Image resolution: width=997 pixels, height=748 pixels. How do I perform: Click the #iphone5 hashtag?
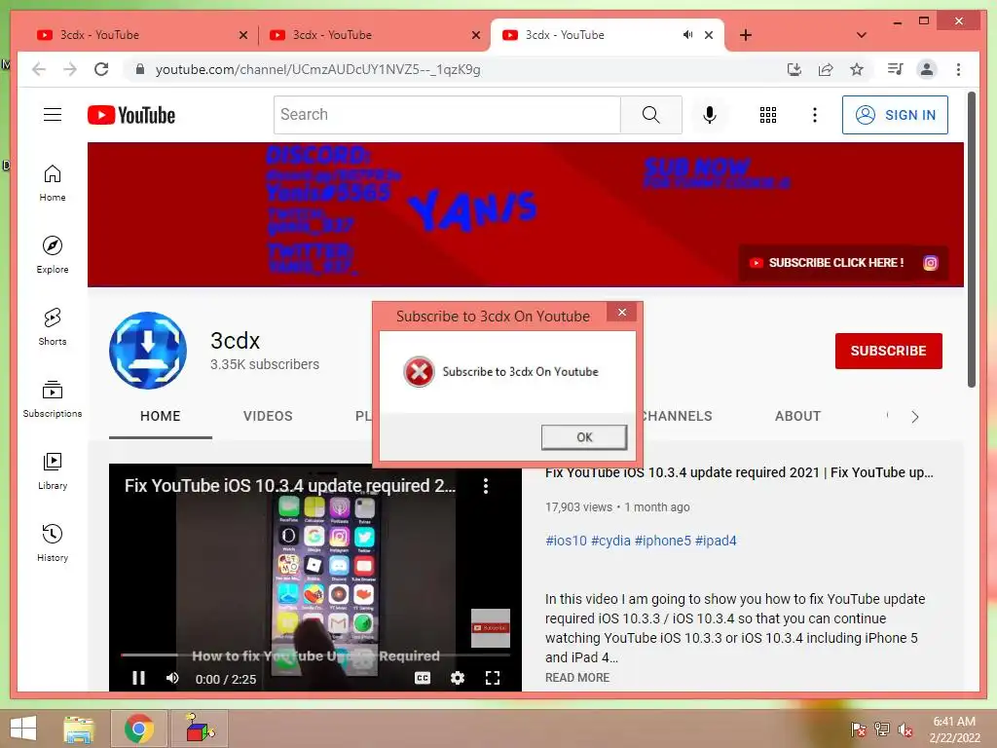click(662, 541)
